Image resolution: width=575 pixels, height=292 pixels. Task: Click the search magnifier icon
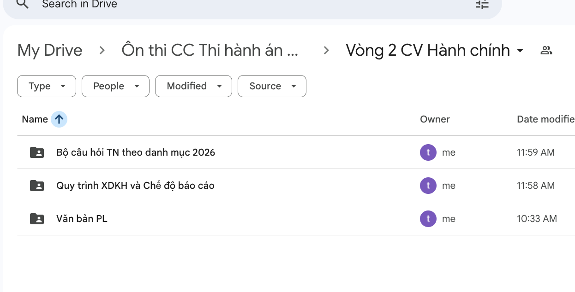click(x=22, y=5)
